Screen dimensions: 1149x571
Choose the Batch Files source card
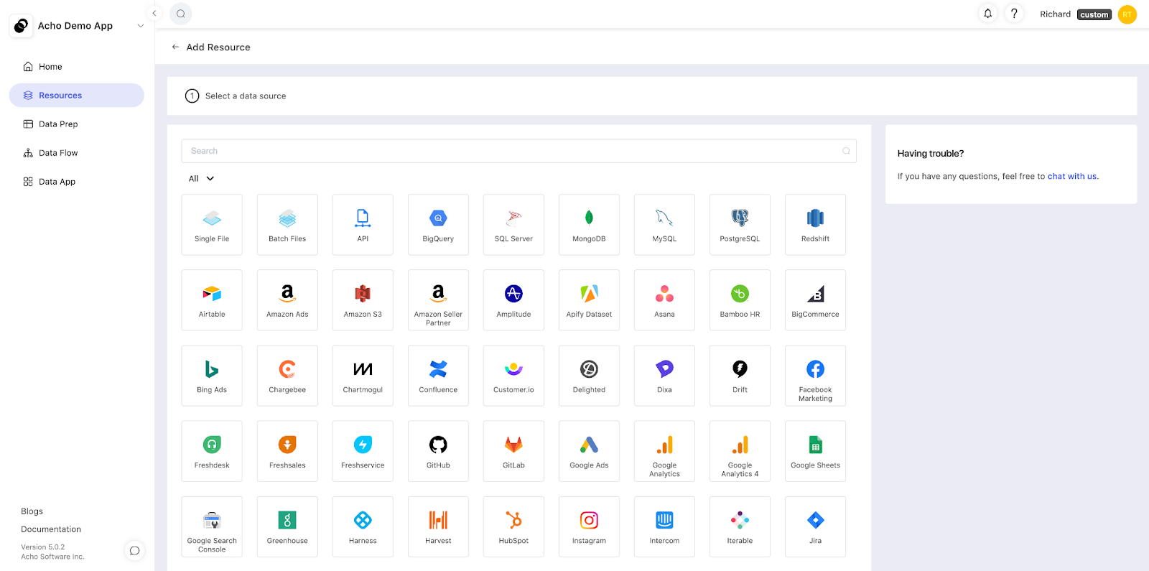point(287,225)
